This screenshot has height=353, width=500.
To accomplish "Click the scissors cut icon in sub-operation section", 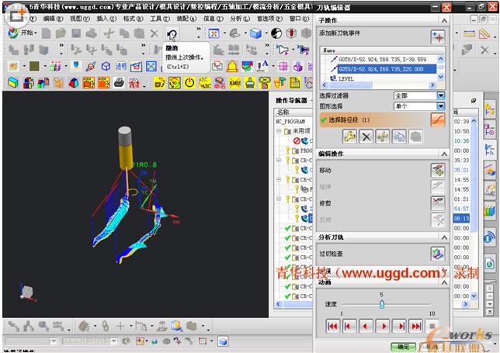I will point(382,137).
